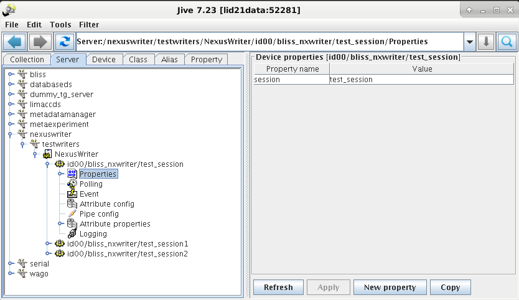Collapse the testwriters tree node
Screen dimensions: 519x300
[x=22, y=144]
